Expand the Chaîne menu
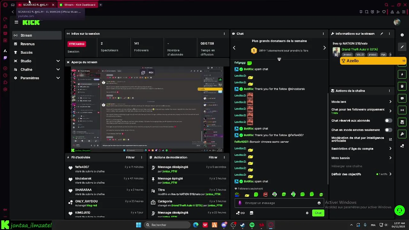Image resolution: width=409 pixels, height=230 pixels. coord(37,70)
